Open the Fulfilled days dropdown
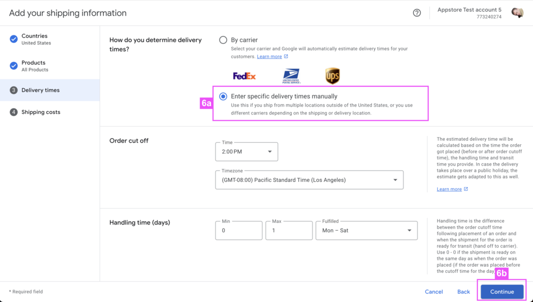This screenshot has width=533, height=302. tap(366, 231)
